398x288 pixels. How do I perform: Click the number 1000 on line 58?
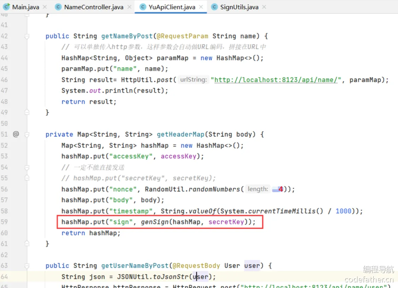(343, 211)
